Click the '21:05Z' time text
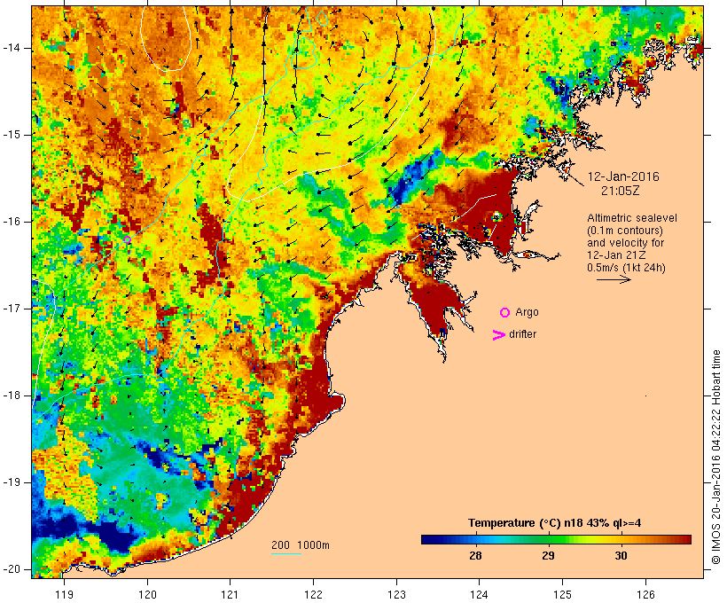 [x=621, y=191]
